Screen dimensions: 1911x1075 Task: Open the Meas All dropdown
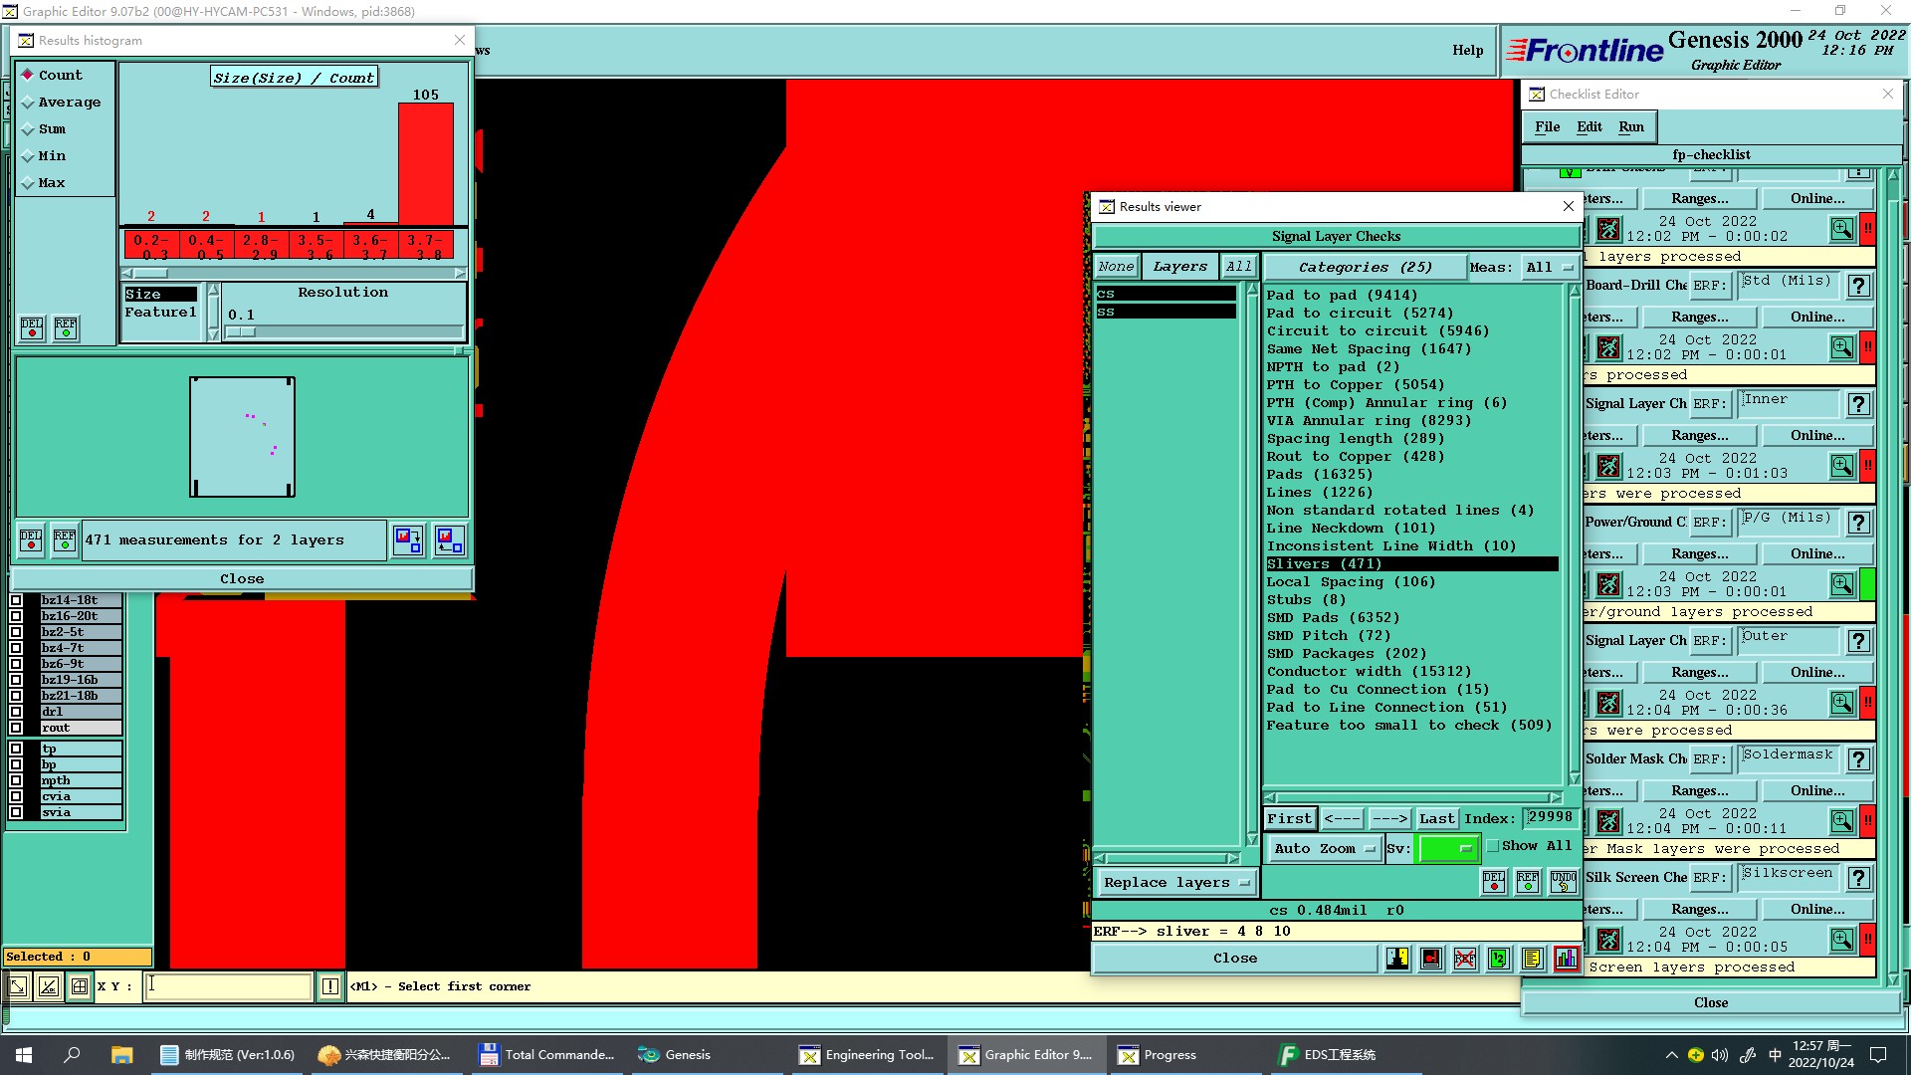pos(1550,267)
